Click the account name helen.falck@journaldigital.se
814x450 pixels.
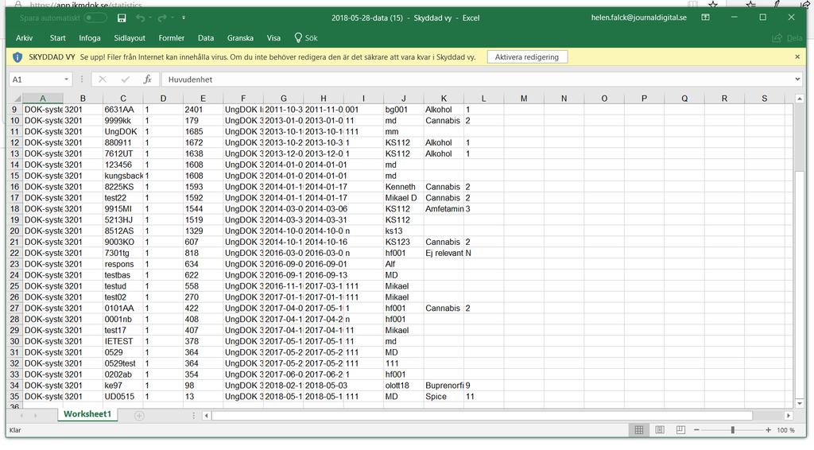(638, 17)
